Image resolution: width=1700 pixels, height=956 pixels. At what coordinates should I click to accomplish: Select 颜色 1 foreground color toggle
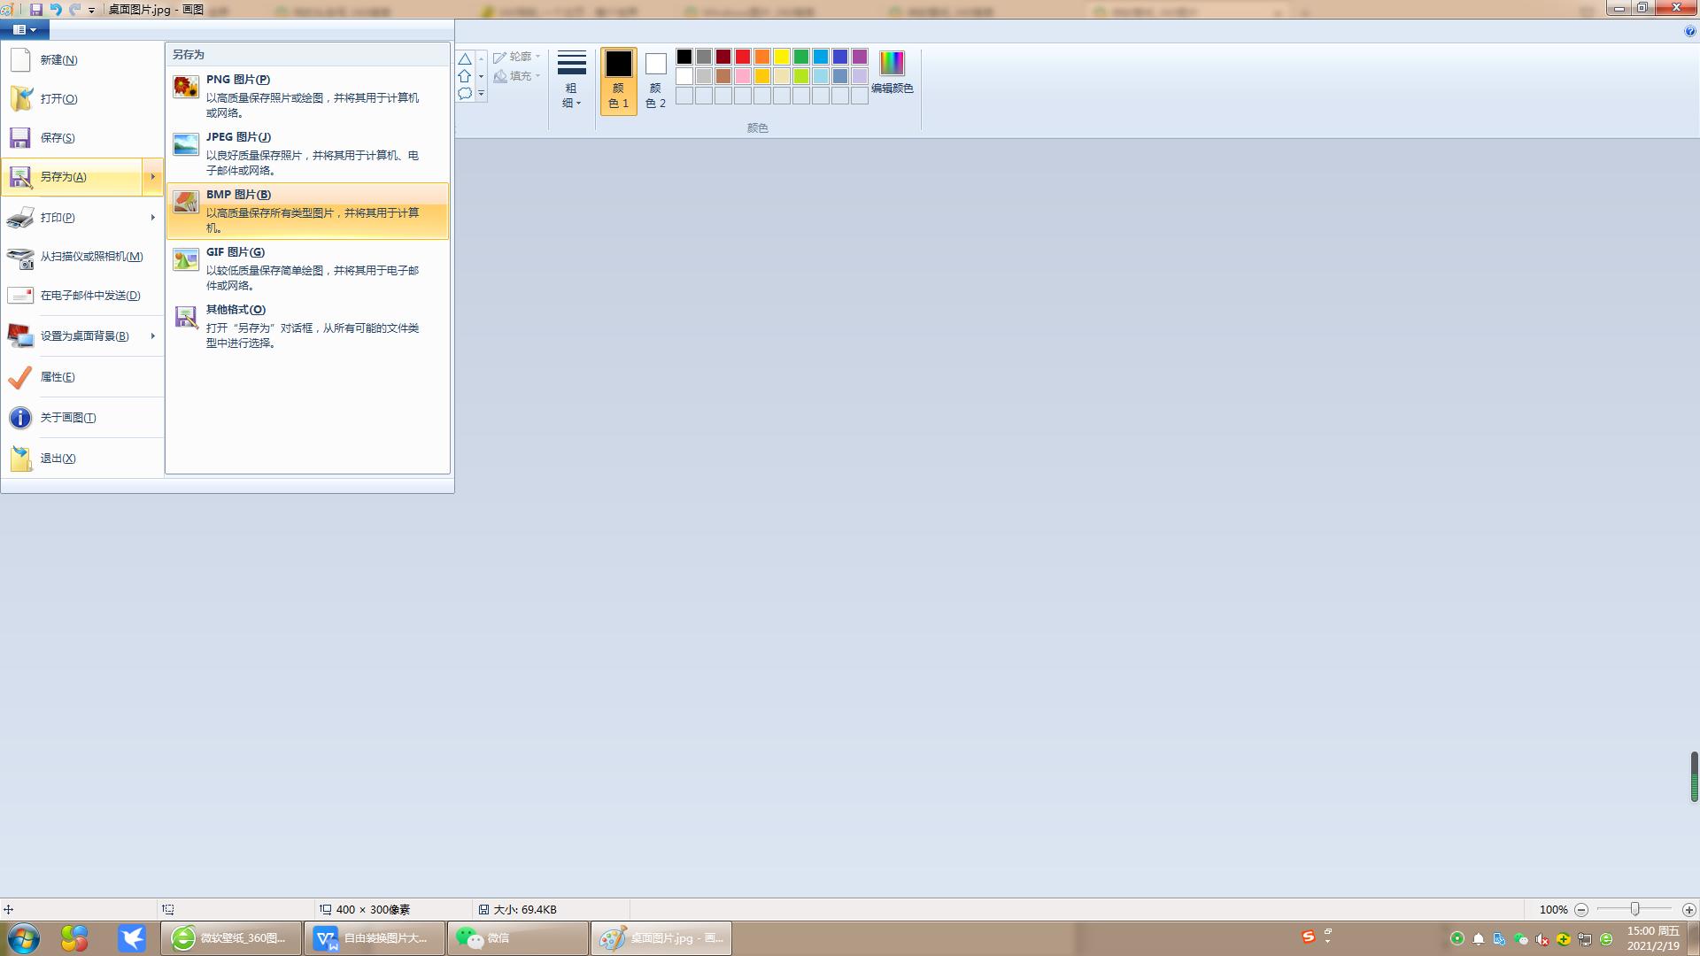point(618,80)
